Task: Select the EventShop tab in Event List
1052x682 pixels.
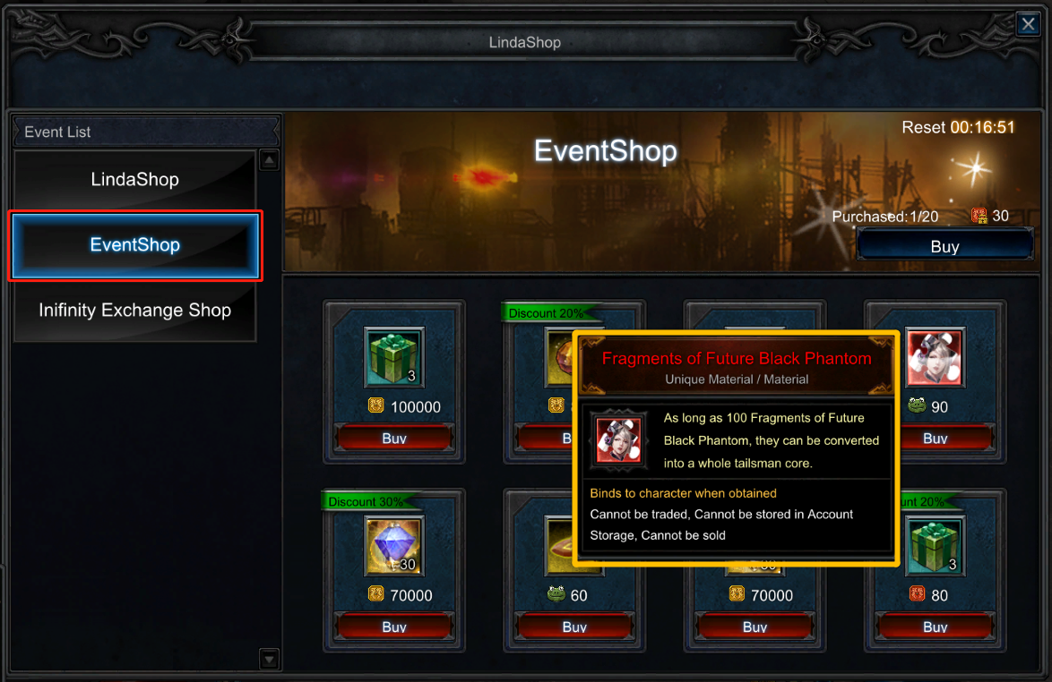Action: tap(134, 245)
